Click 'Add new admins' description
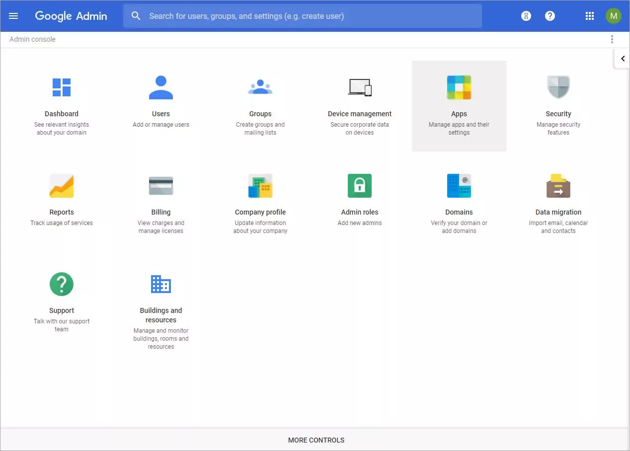Screen dimensions: 630x451 click(x=360, y=223)
